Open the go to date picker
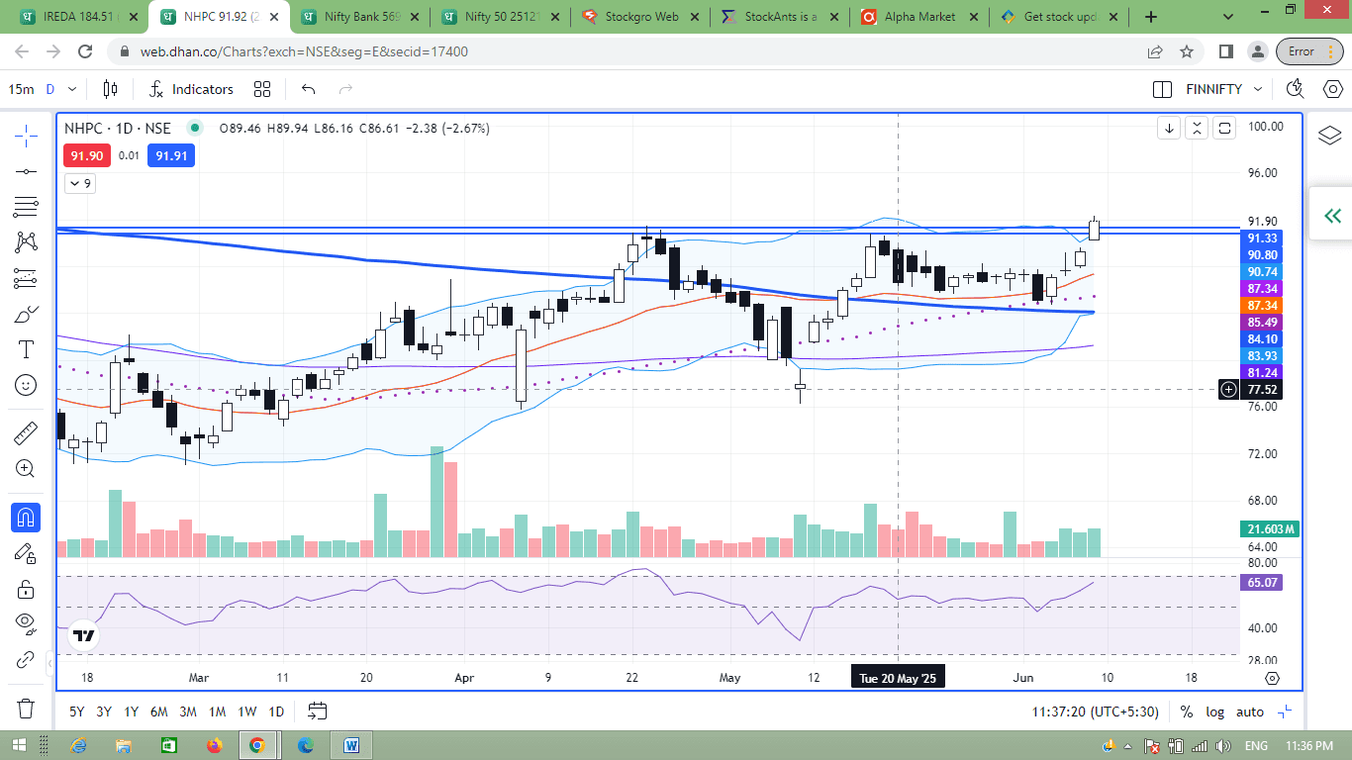 317,711
